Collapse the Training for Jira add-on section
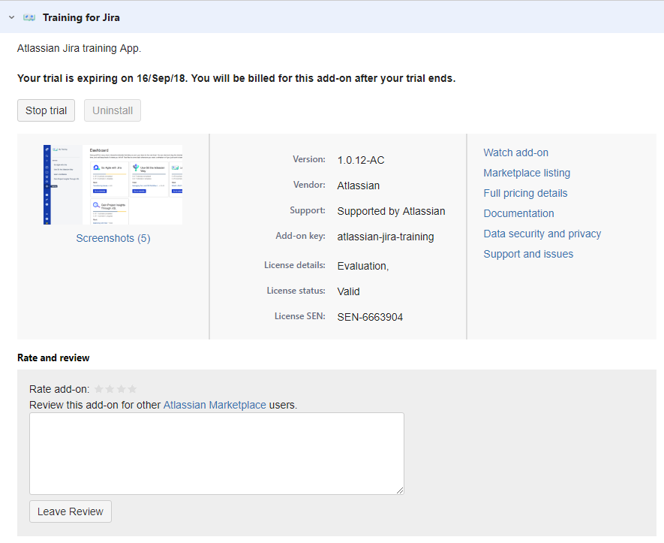 click(x=12, y=17)
